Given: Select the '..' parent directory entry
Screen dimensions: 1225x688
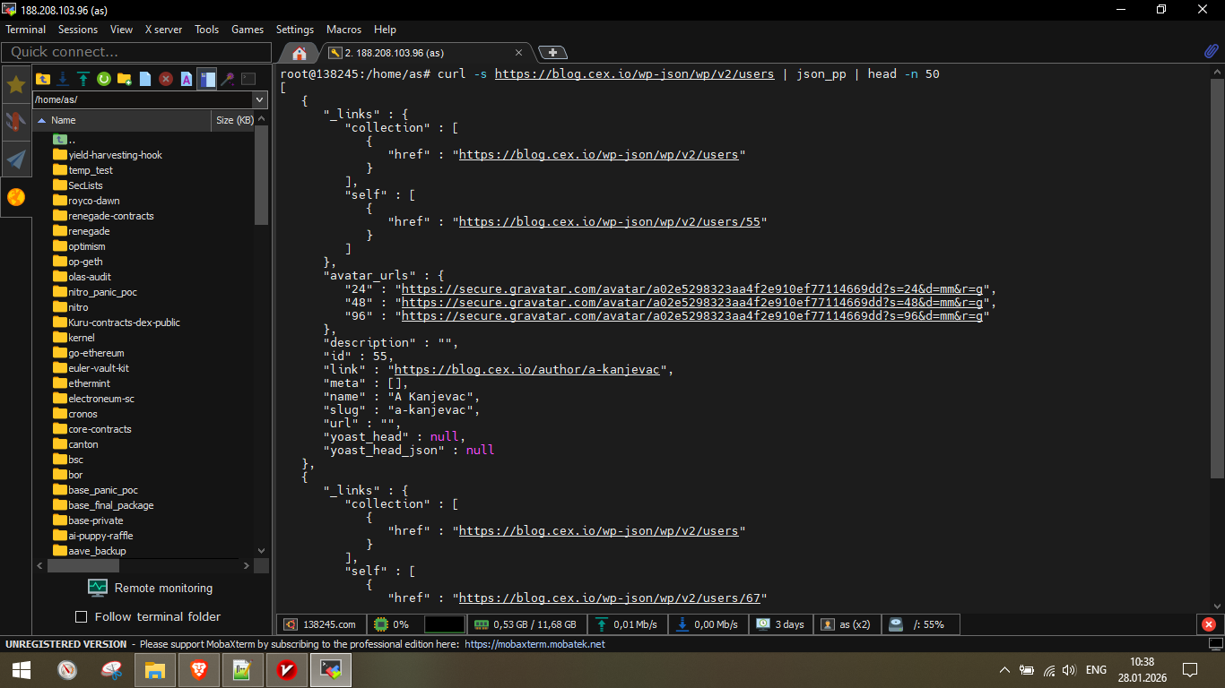Looking at the screenshot, I should pos(65,140).
